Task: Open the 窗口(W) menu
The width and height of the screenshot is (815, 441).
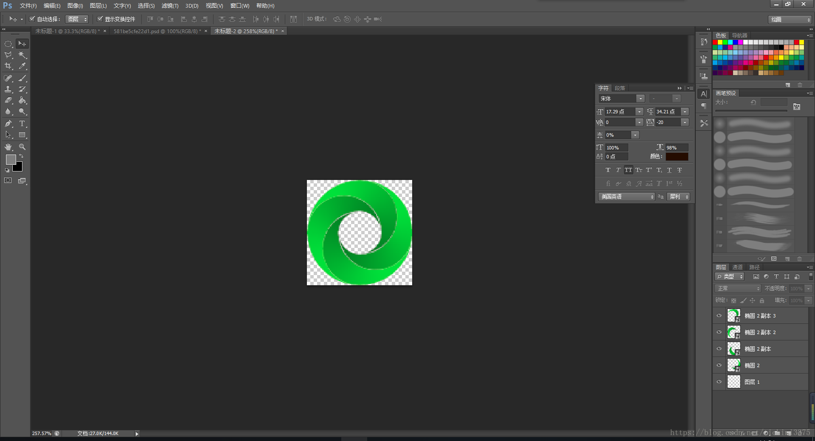Action: click(240, 6)
